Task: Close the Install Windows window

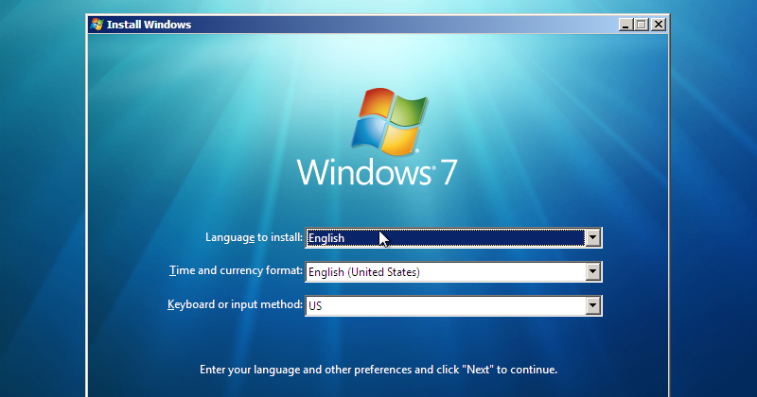Action: pyautogui.click(x=659, y=25)
